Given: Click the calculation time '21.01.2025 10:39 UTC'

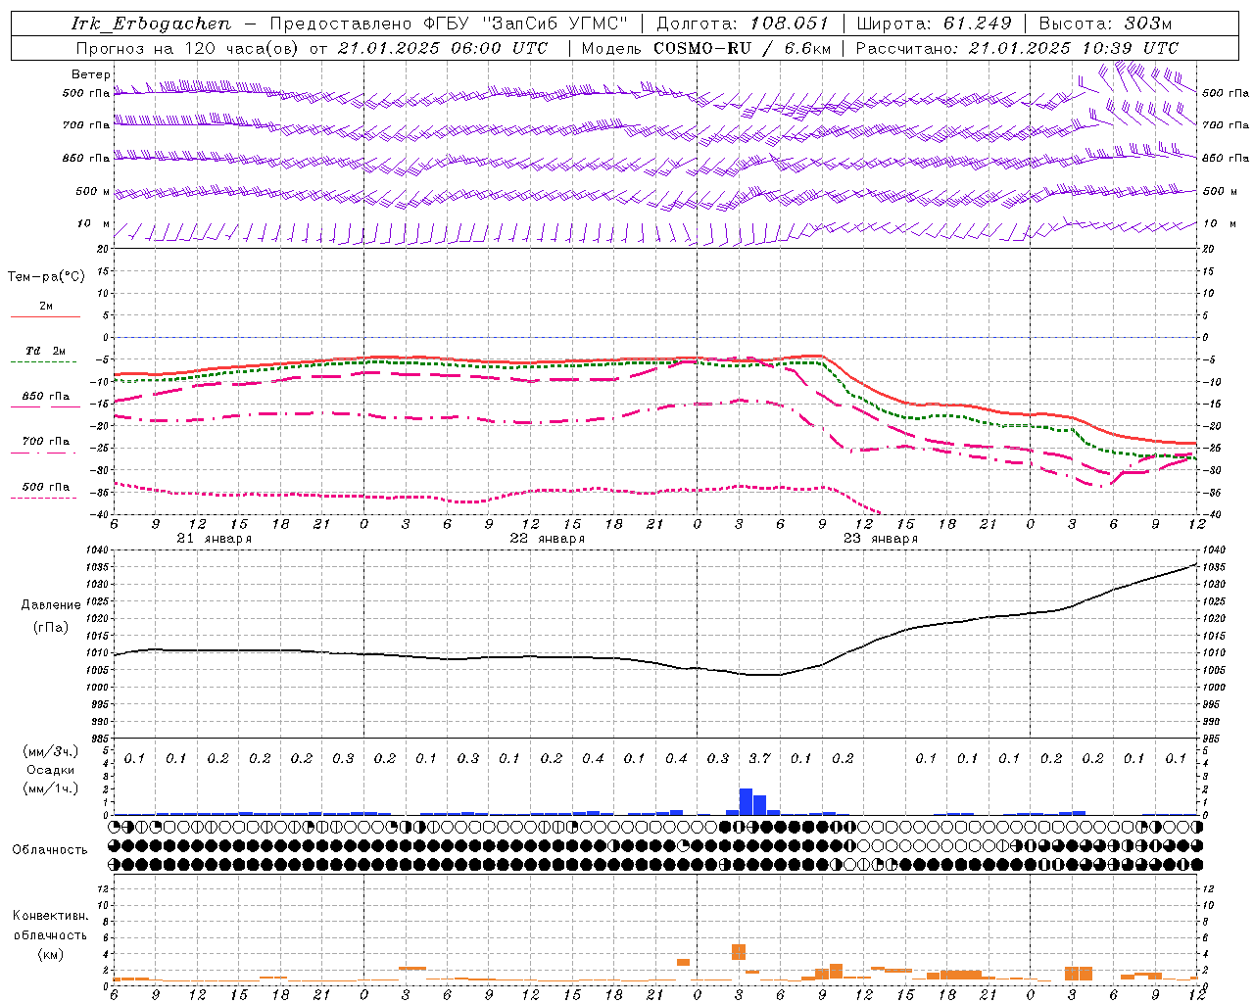Looking at the screenshot, I should pyautogui.click(x=1074, y=47).
